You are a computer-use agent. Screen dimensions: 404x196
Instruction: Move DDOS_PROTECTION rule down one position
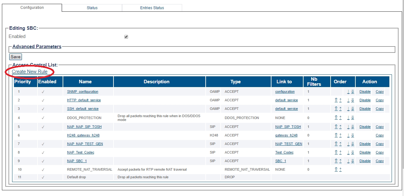pos(348,118)
